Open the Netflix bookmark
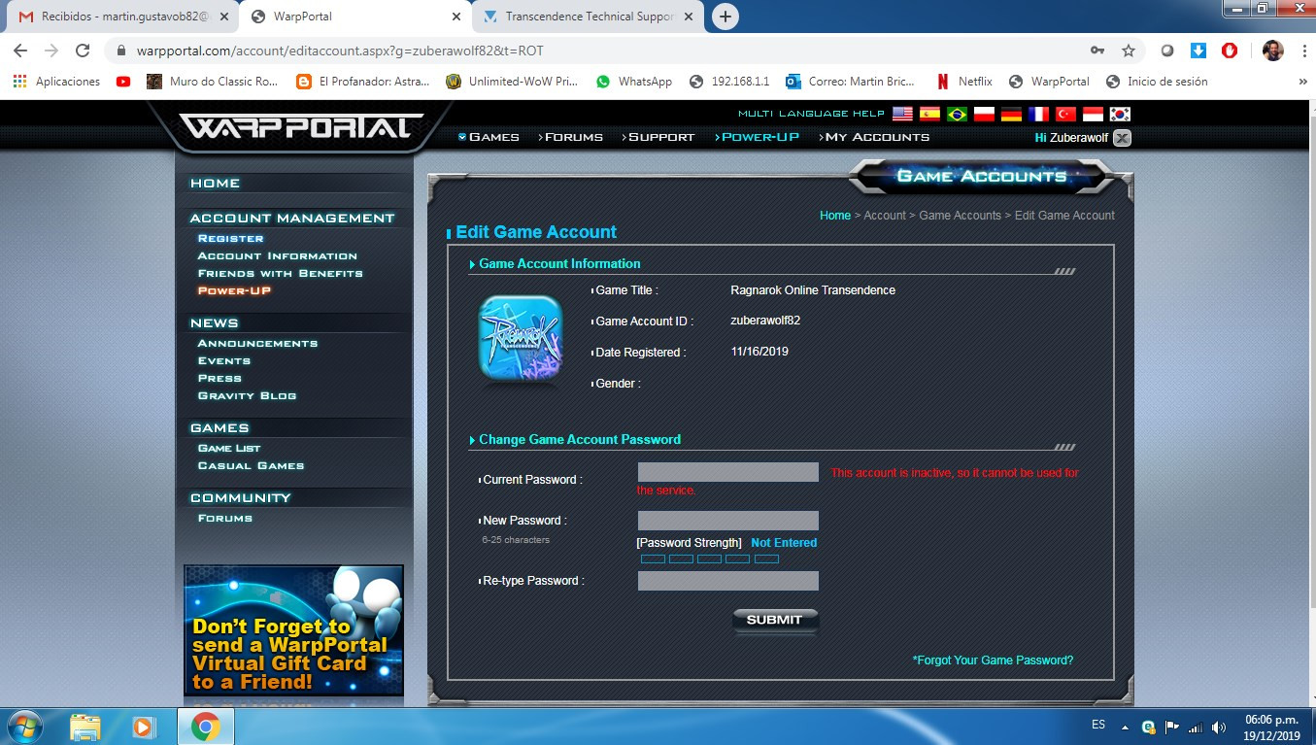 [964, 82]
